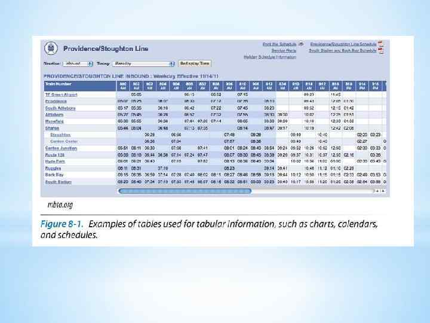Click the 02:27 time in Canton Center row

(x=362, y=141)
